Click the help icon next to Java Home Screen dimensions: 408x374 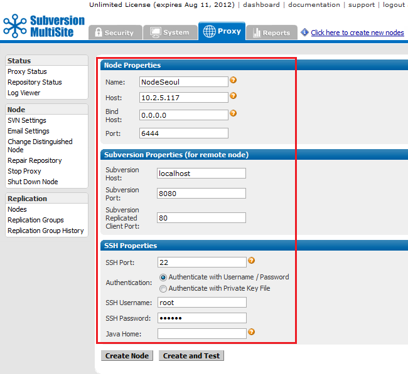click(251, 331)
